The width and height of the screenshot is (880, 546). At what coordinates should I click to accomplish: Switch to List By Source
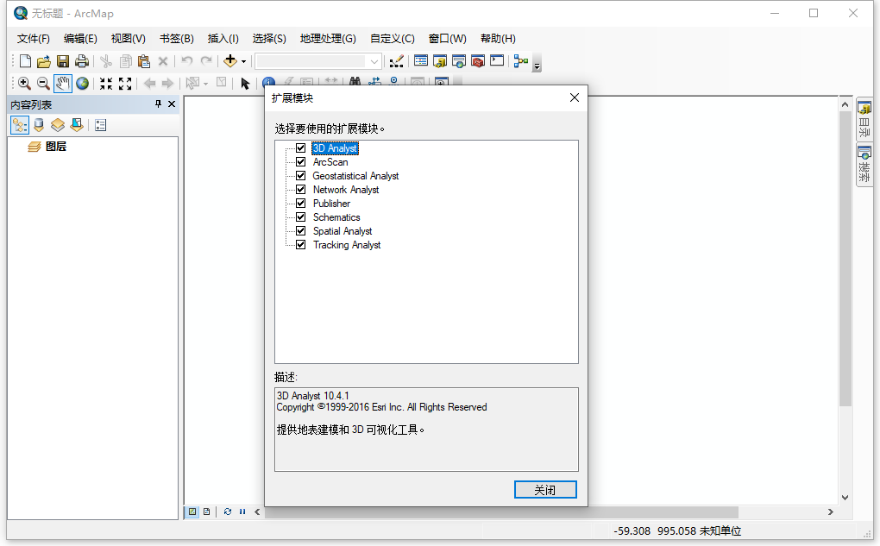point(39,125)
